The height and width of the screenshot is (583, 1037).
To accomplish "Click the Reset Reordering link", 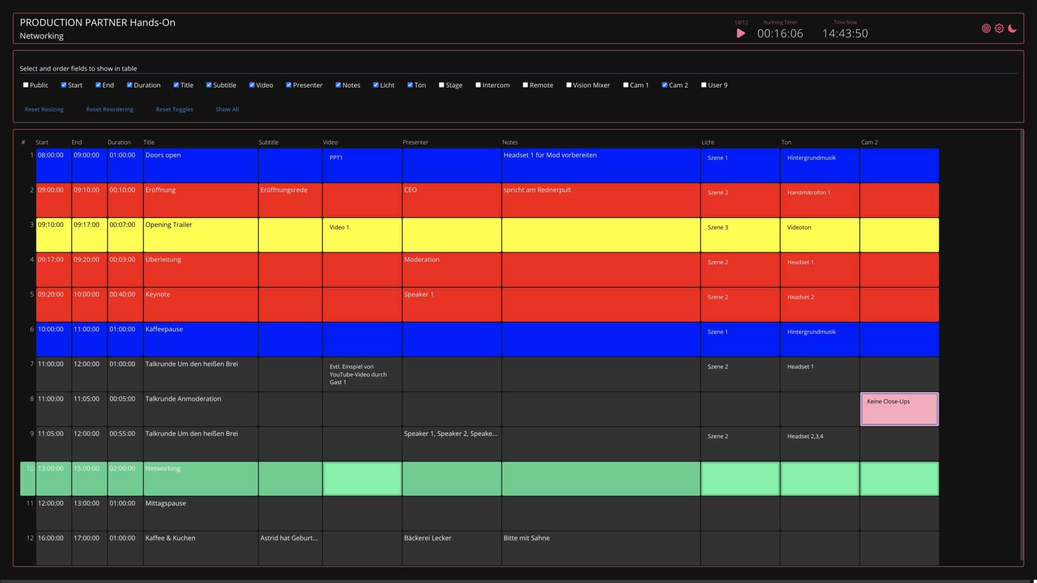I will tap(109, 109).
